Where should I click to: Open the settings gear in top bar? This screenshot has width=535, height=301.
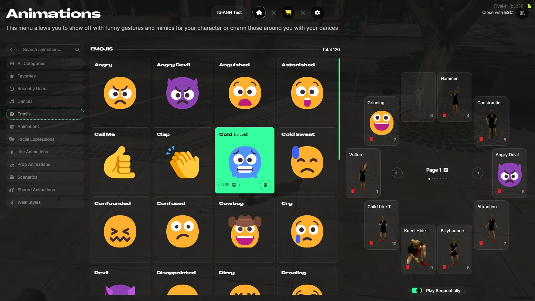pos(317,13)
